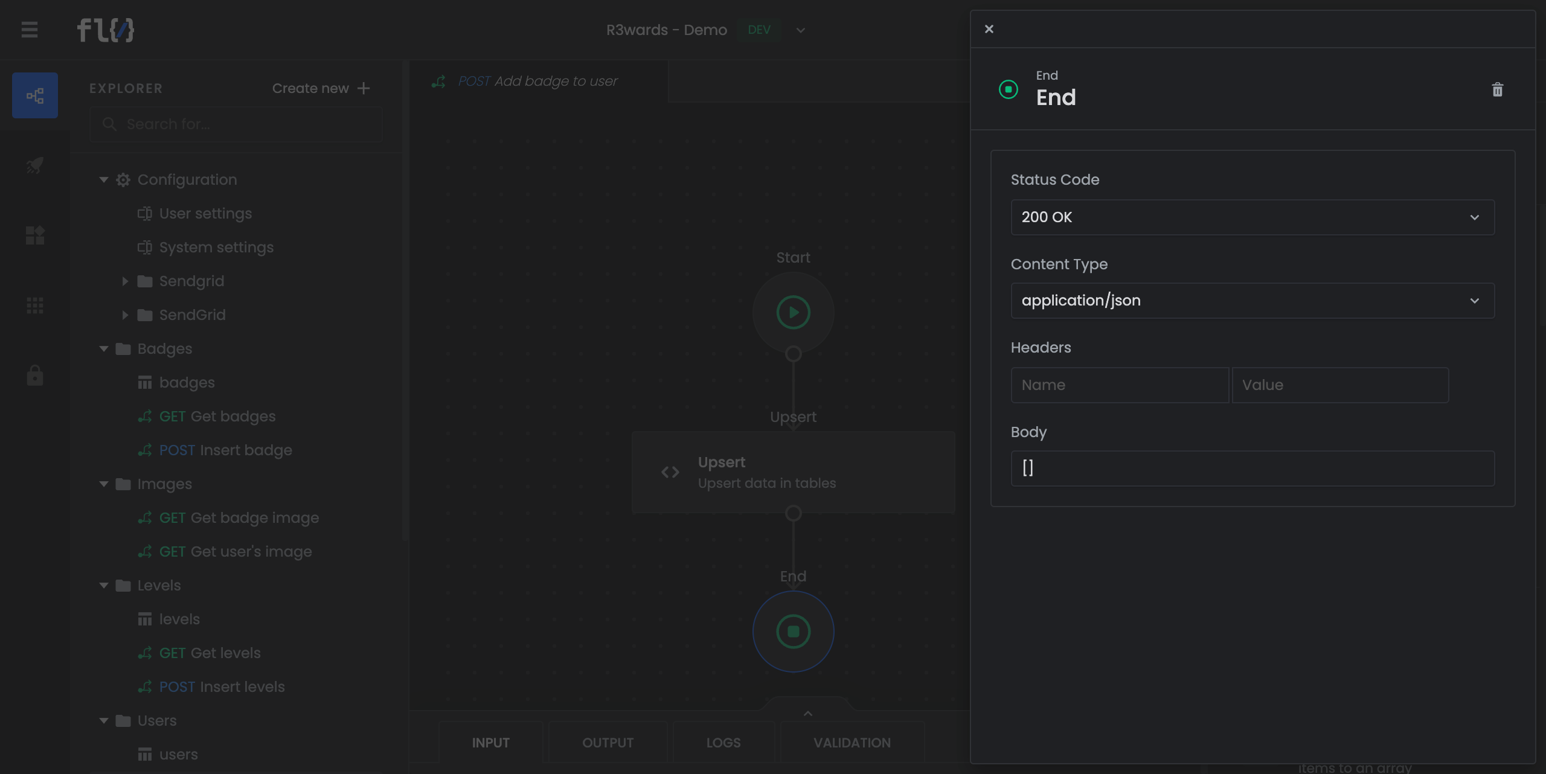Click the grid apps sidebar icon
This screenshot has height=774, width=1546.
pyautogui.click(x=35, y=305)
